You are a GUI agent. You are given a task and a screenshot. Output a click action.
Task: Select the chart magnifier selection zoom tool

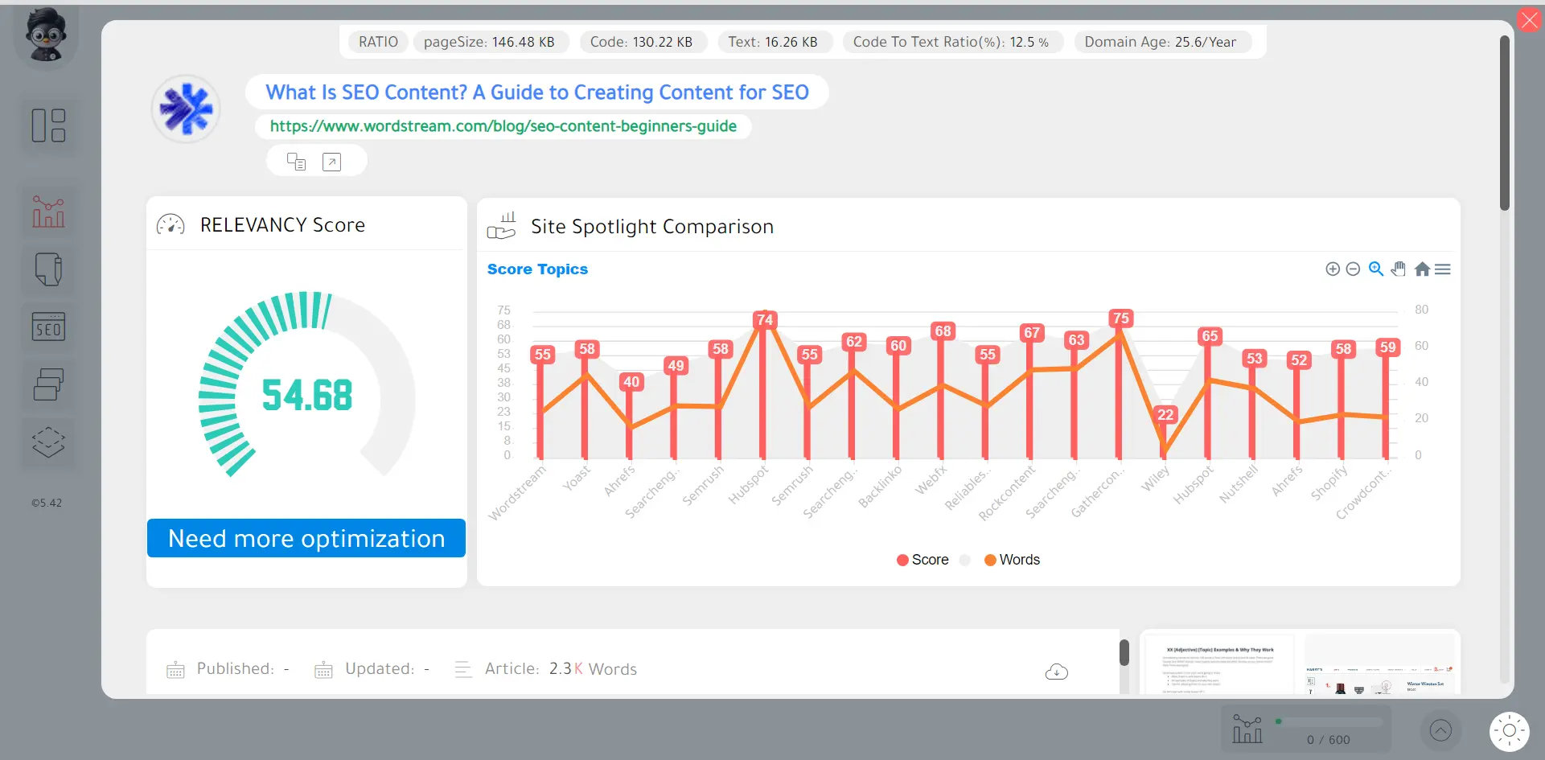pyautogui.click(x=1376, y=269)
